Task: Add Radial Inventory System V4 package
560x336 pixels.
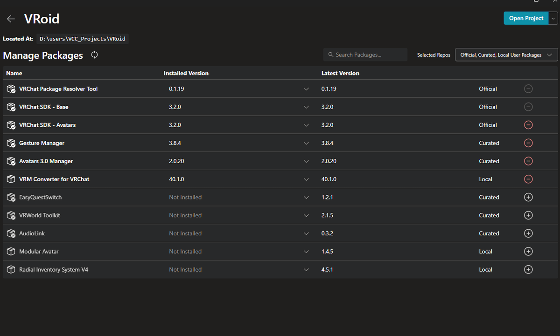Action: coord(528,269)
